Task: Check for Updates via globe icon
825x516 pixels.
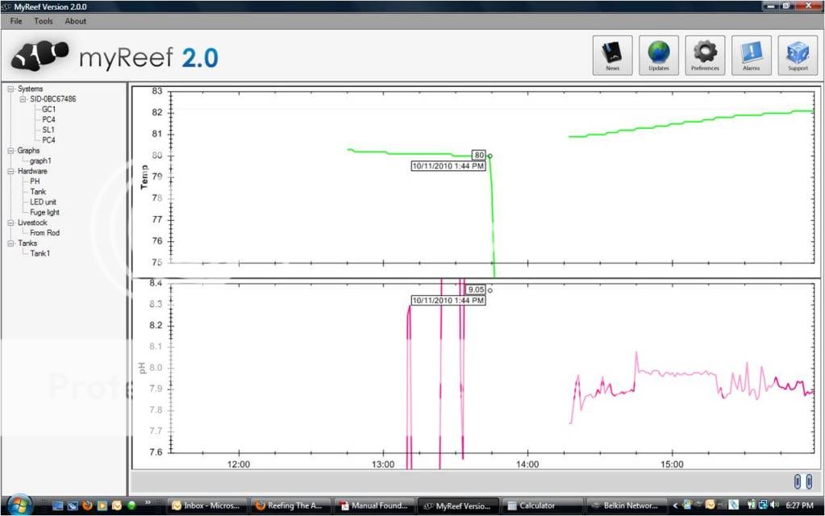Action: 659,56
